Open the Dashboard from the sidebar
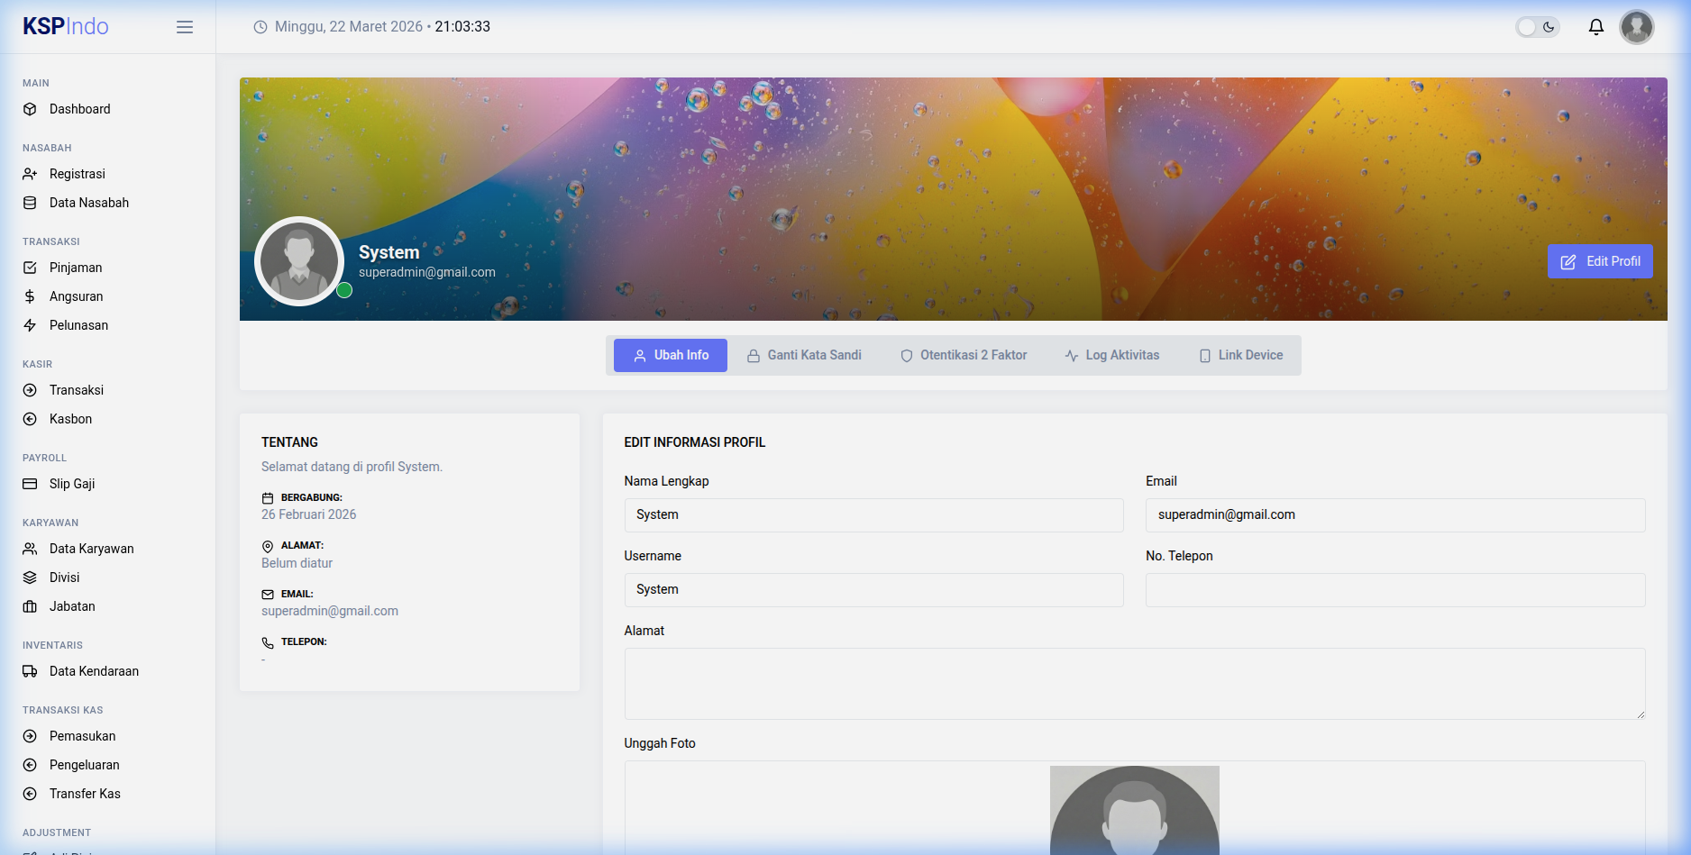The image size is (1691, 855). (79, 109)
